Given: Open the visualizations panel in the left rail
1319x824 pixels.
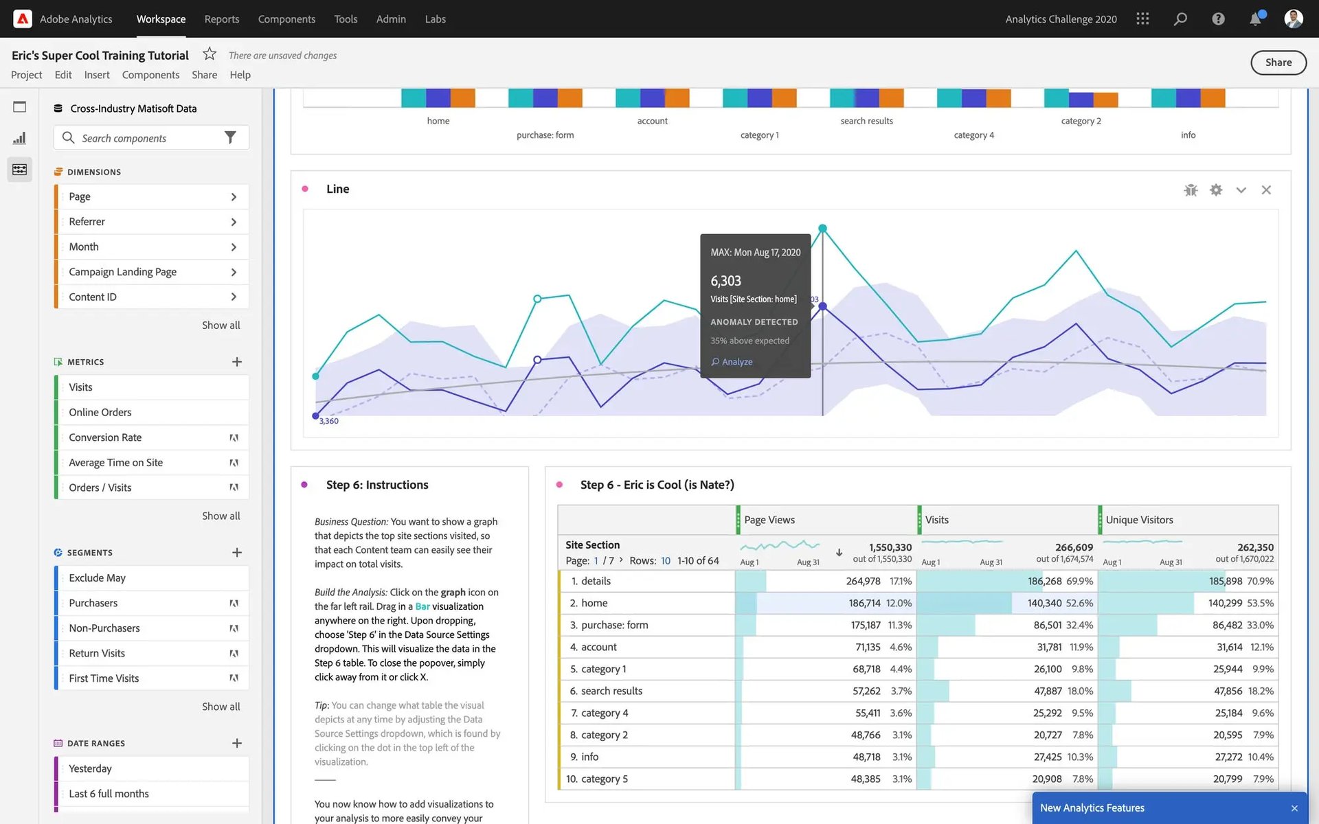Looking at the screenshot, I should tap(19, 137).
